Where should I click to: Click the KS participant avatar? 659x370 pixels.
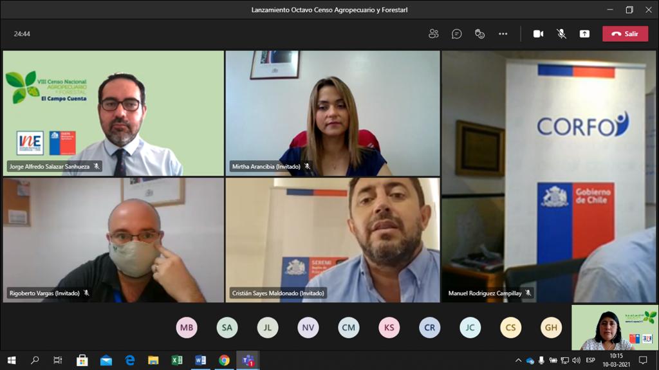[x=389, y=328]
